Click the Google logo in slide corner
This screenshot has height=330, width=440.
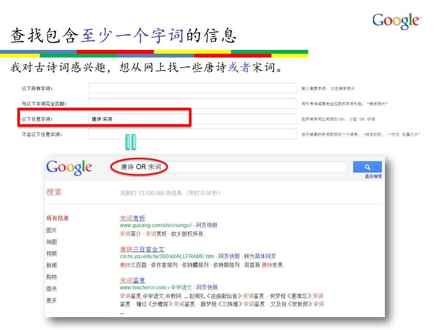397,21
